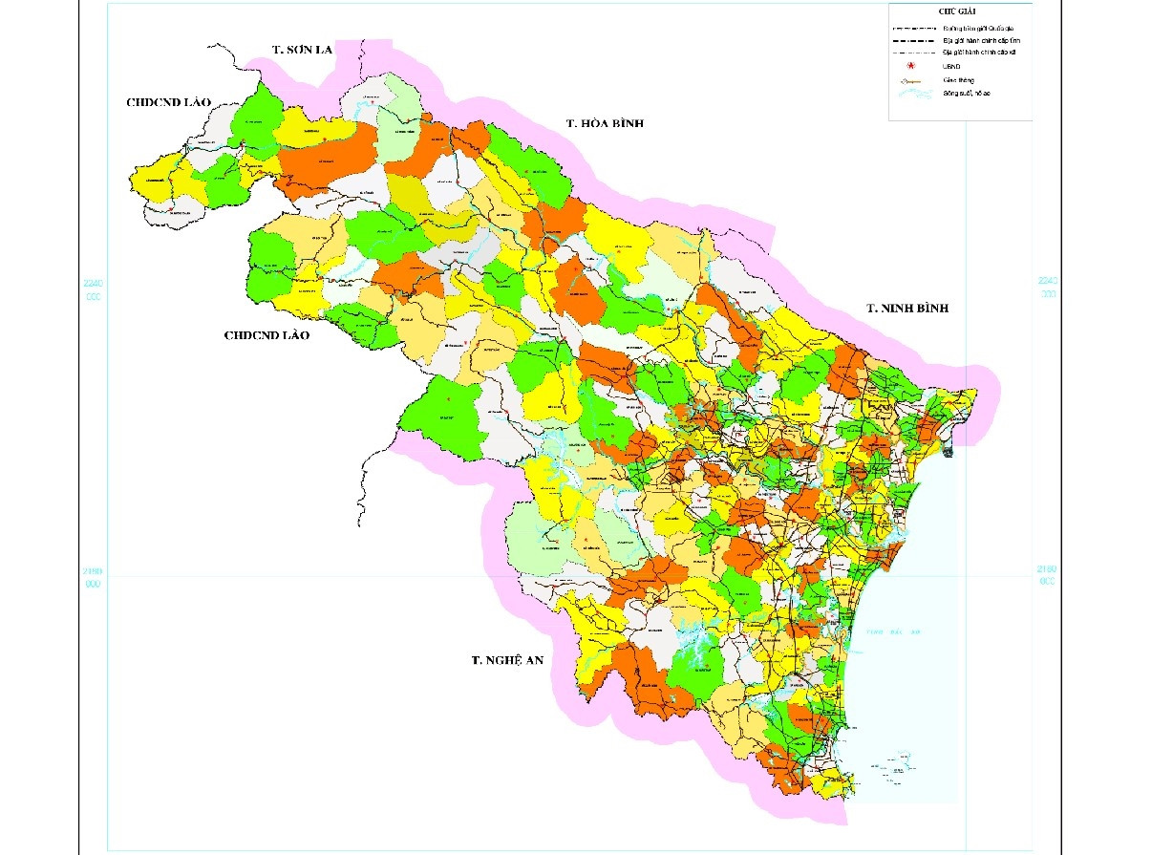
Task: Click the right 2240 000 grid coordinate
Action: coord(1048,288)
